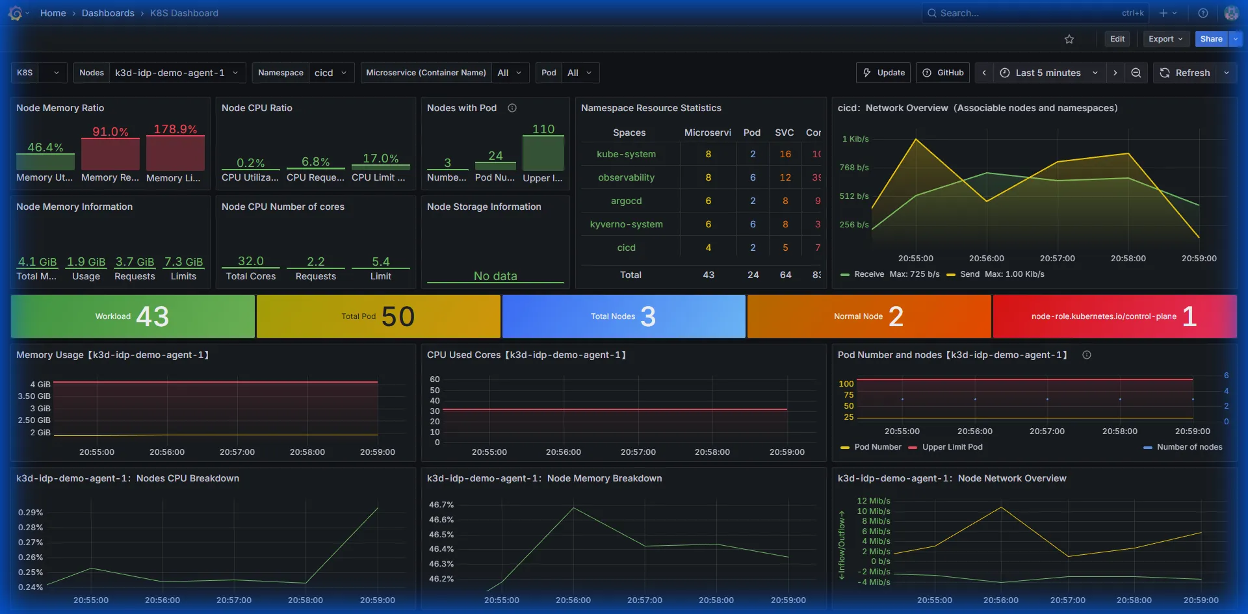This screenshot has width=1248, height=614.
Task: Click the Refresh button
Action: coord(1185,73)
